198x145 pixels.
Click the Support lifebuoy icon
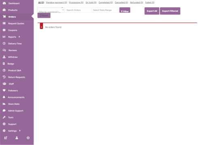pyautogui.click(x=4, y=124)
